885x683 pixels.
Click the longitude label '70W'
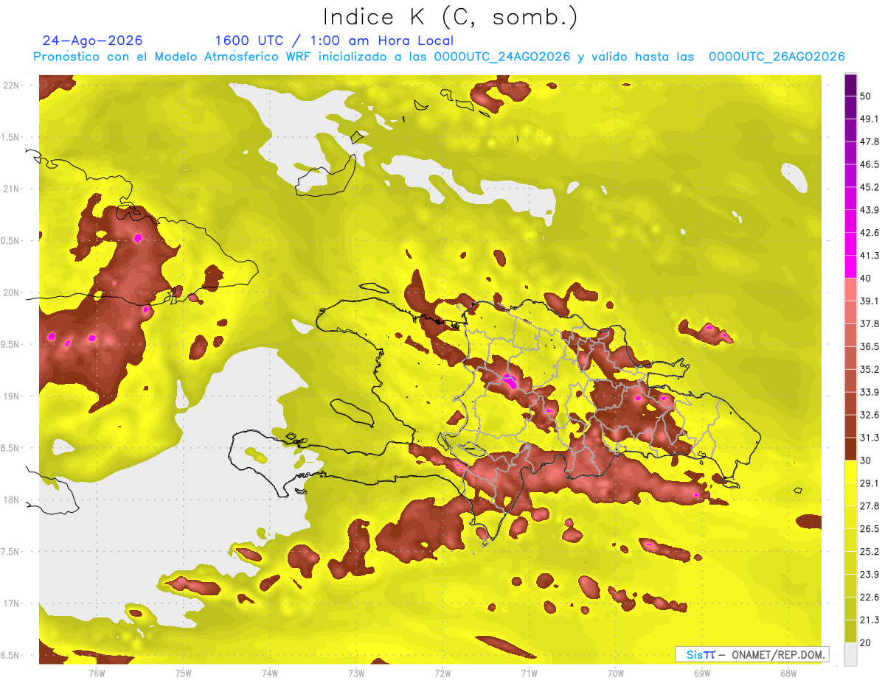click(615, 673)
